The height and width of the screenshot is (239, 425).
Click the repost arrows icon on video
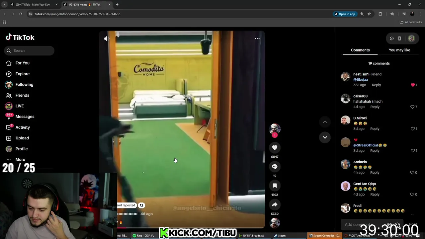tap(141, 205)
